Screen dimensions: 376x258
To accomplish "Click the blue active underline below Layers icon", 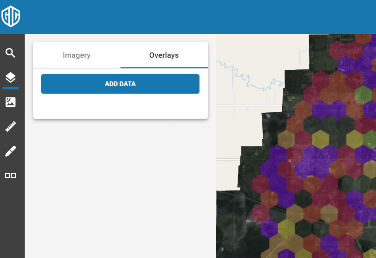I will click(11, 88).
